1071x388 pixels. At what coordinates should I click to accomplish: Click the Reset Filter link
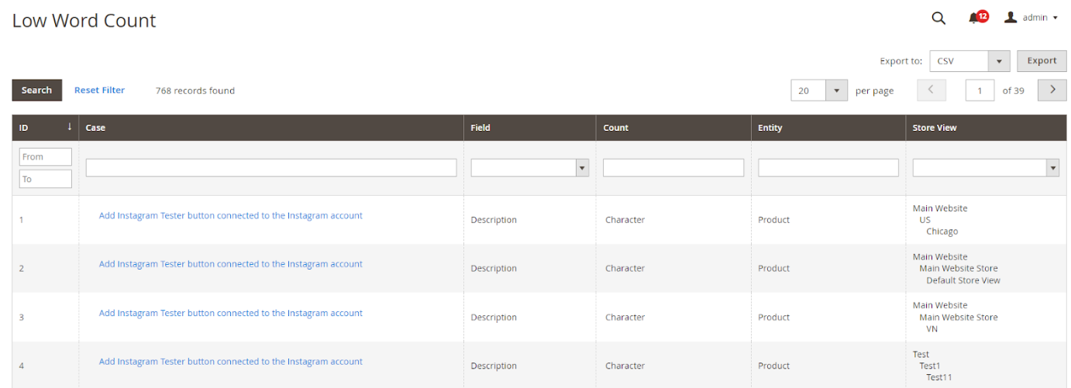click(99, 91)
